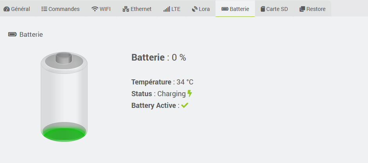Click the WIFI signal icon

[95, 9]
